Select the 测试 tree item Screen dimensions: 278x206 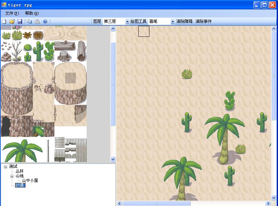click(x=13, y=166)
